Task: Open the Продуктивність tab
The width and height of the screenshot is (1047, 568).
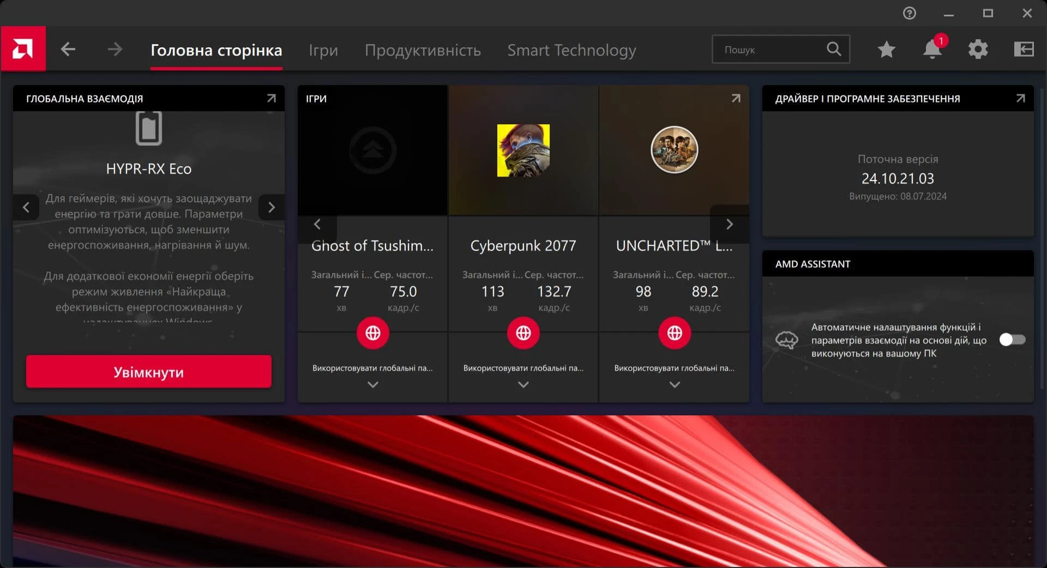Action: pos(423,50)
